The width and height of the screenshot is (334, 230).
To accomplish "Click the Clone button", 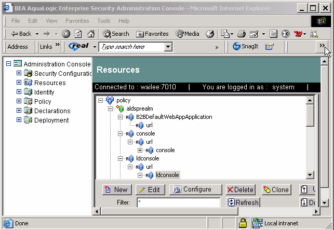I will 276,190.
